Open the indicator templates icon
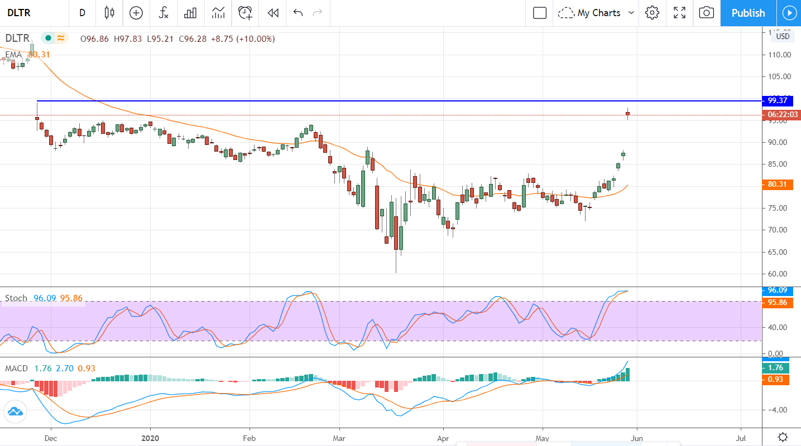Viewport: 801px width, 446px height. (218, 13)
